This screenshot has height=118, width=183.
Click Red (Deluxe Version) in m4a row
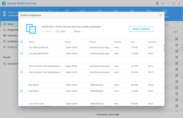pyautogui.click(x=100, y=66)
